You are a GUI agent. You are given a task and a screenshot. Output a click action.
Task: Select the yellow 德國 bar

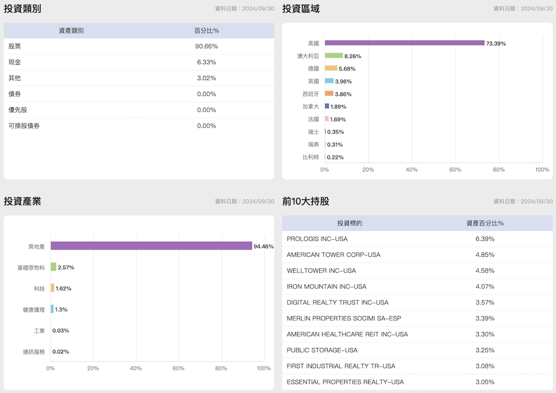[x=331, y=68]
